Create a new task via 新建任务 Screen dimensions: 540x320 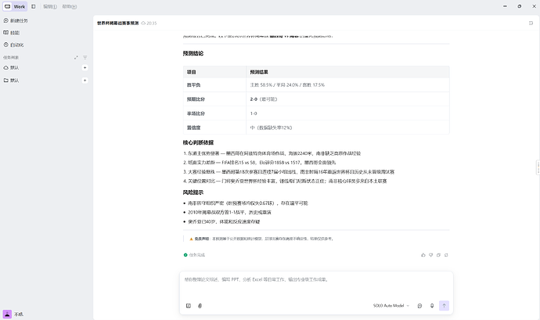click(16, 20)
